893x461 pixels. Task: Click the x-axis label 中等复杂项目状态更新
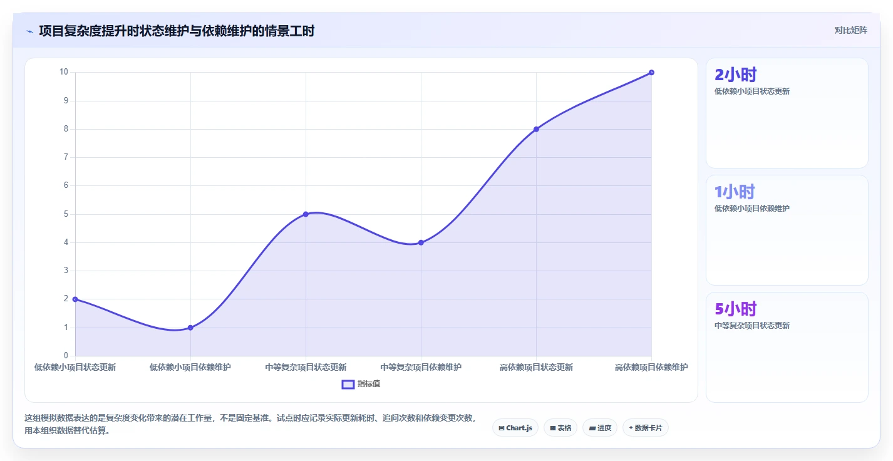coord(306,368)
